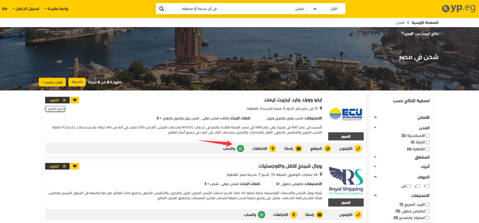
Task: Check the الجيزة (1) city filter
Action: [428, 142]
